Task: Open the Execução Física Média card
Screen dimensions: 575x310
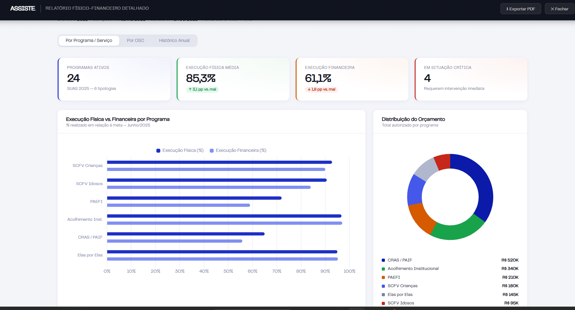Action: (233, 79)
